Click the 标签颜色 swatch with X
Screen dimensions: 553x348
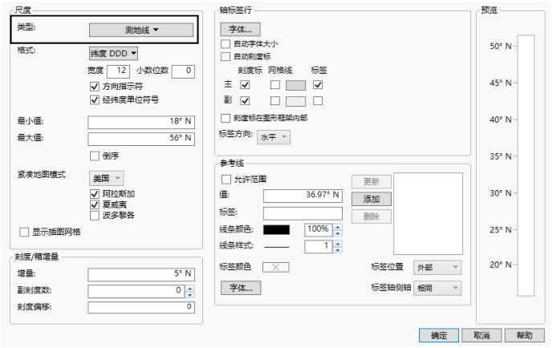point(276,267)
